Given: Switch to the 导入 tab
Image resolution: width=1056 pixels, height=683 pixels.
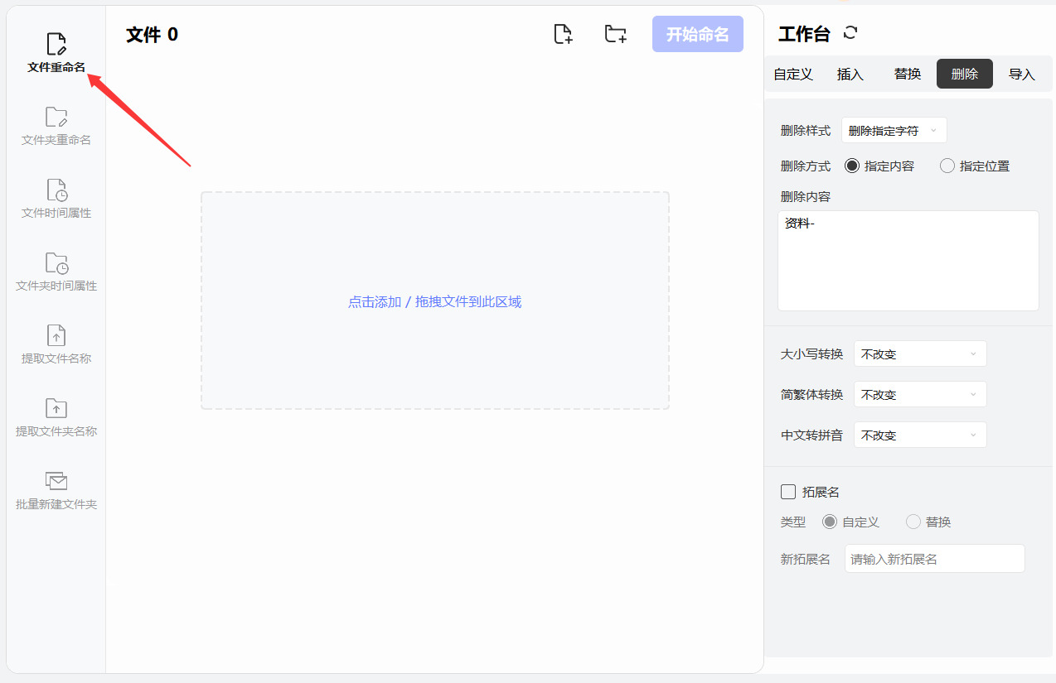Looking at the screenshot, I should click(x=1022, y=74).
